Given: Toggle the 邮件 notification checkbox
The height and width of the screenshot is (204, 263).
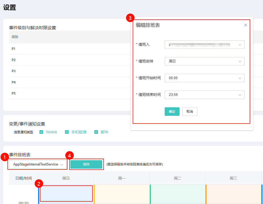Looking at the screenshot, I should pyautogui.click(x=96, y=132).
